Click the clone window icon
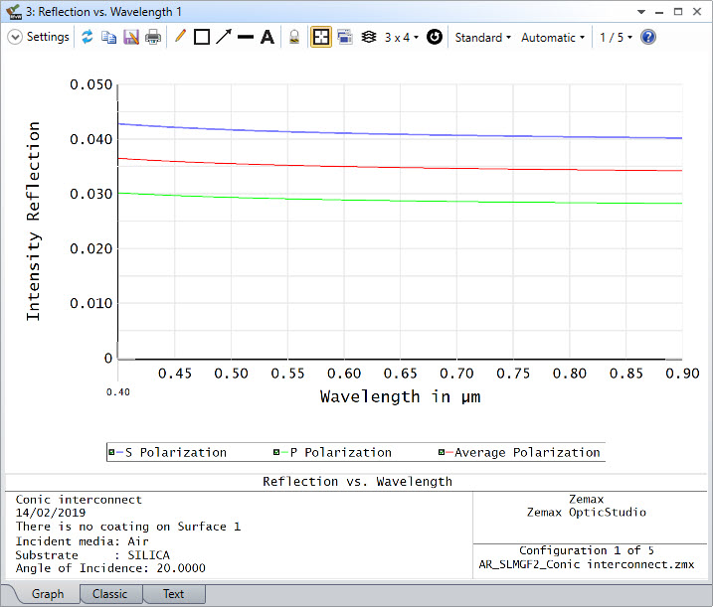The image size is (713, 607). (345, 38)
